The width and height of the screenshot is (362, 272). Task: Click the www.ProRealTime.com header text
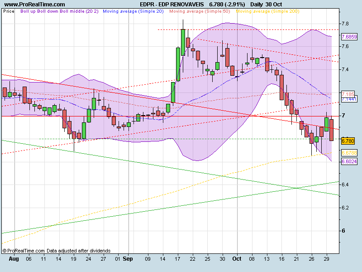click(x=35, y=5)
